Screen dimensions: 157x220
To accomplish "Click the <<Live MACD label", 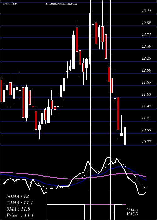I will (132, 212).
